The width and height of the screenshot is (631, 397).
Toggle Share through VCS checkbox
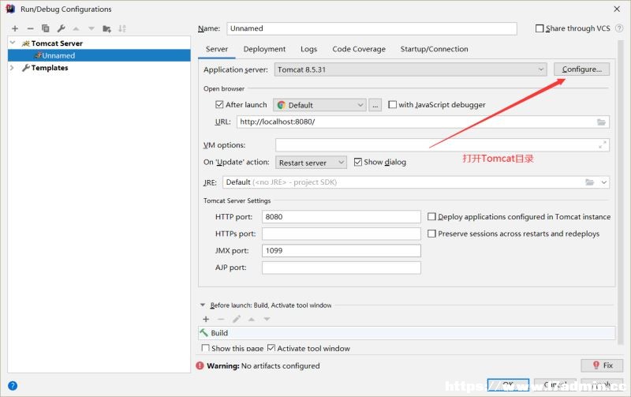coord(540,28)
